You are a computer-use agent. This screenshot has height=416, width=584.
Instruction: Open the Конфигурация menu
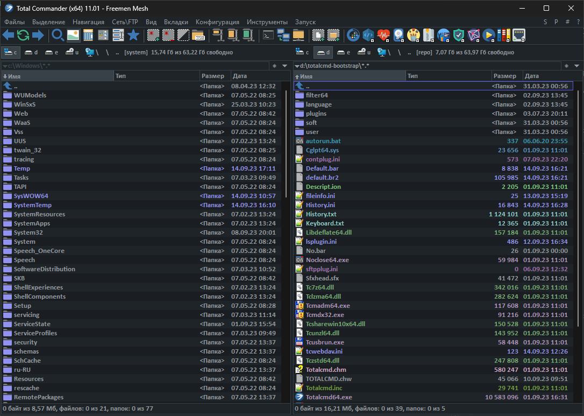pos(217,22)
